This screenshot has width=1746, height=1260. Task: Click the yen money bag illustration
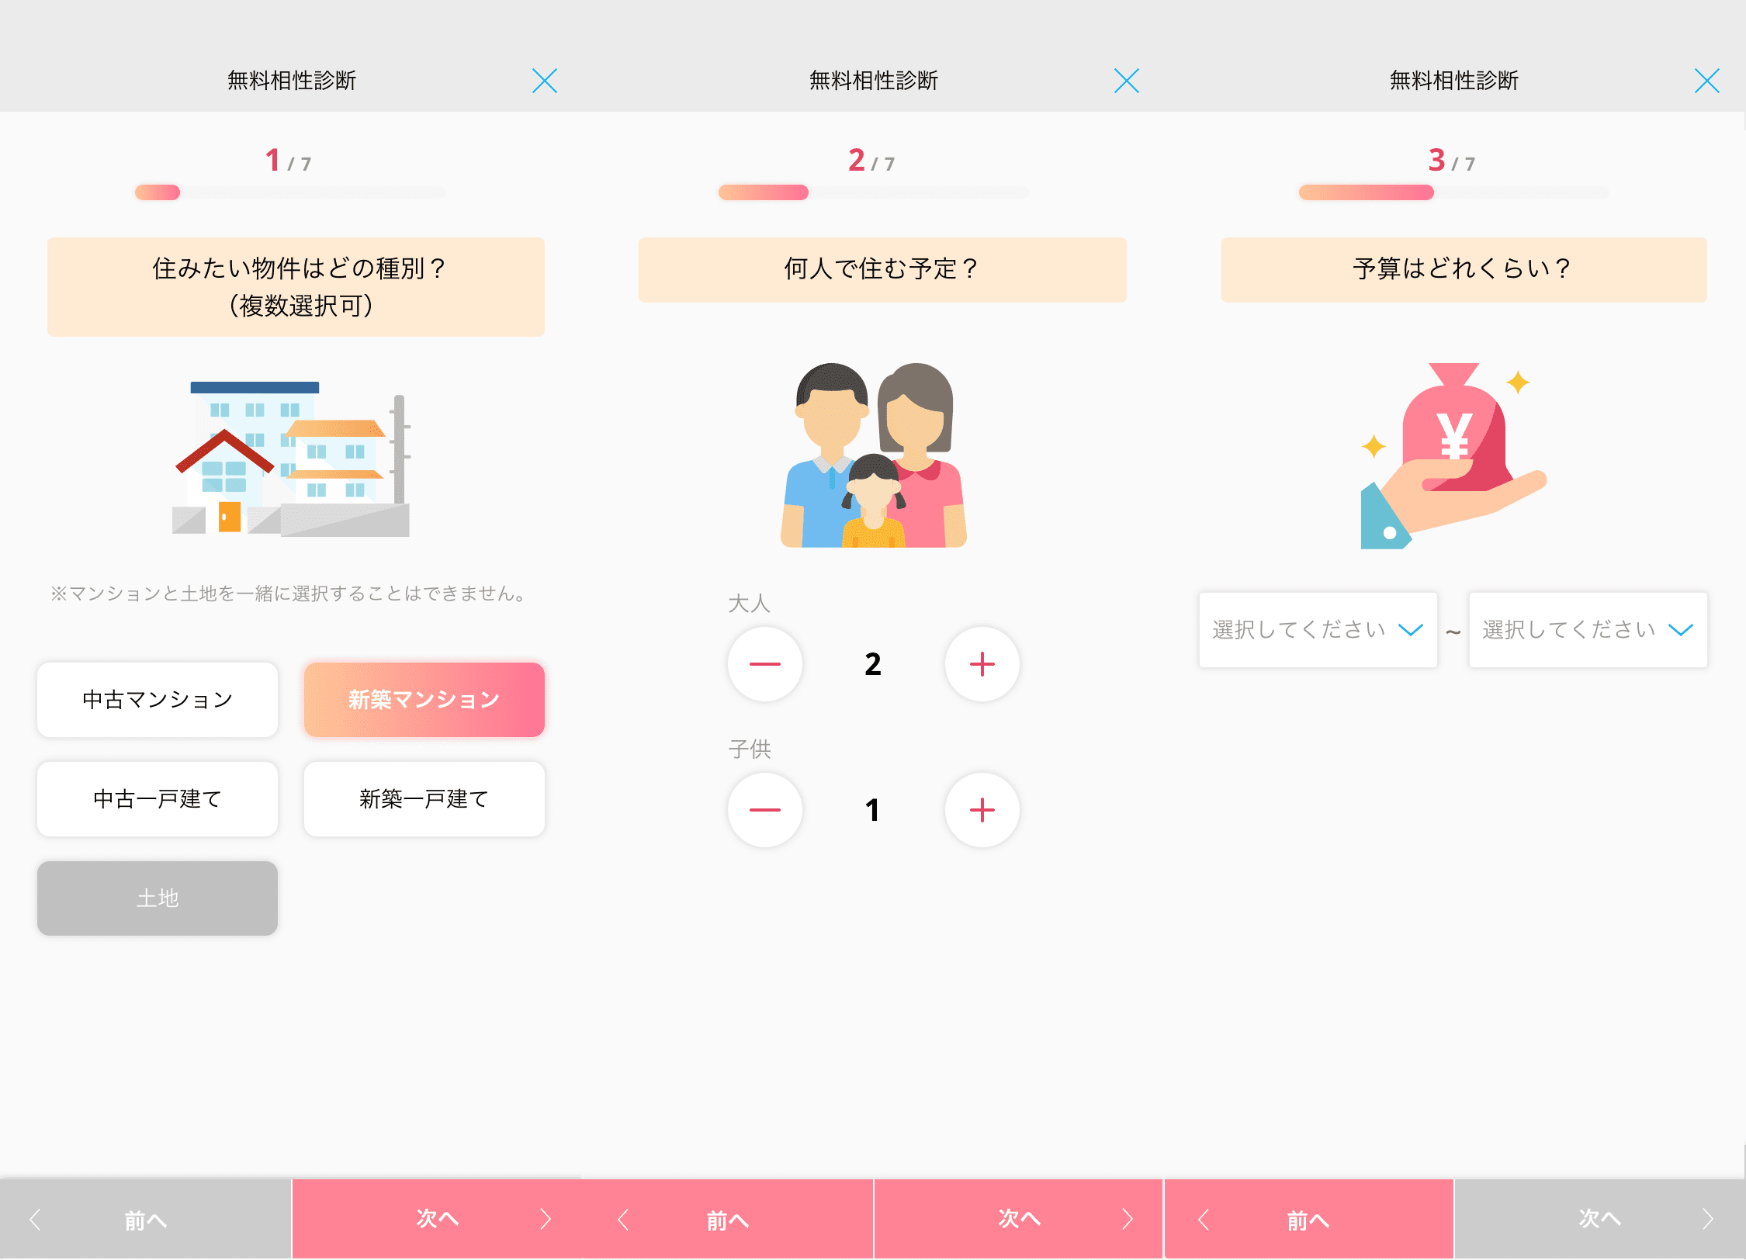1454,455
